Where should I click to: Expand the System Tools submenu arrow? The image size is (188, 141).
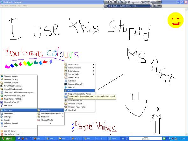point(93,74)
